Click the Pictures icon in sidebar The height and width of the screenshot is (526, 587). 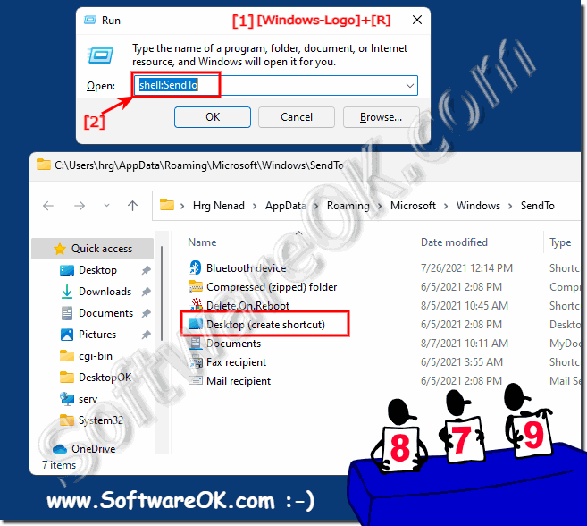[x=67, y=335]
